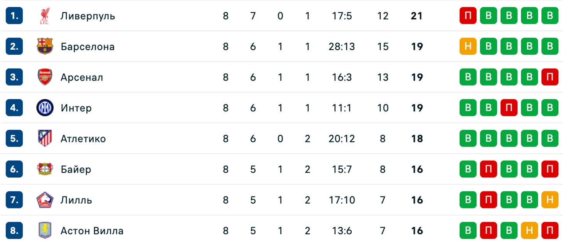Click Inter's red П form badge
This screenshot has height=244, width=563.
[509, 108]
